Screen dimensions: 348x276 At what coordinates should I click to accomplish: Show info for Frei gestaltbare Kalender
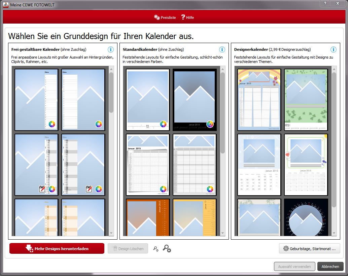point(110,49)
